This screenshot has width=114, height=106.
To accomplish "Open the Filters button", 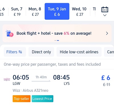I will (x=15, y=52).
